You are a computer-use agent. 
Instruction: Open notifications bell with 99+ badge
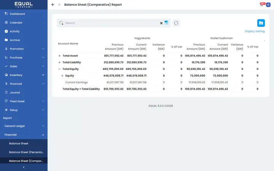pyautogui.click(x=262, y=5)
